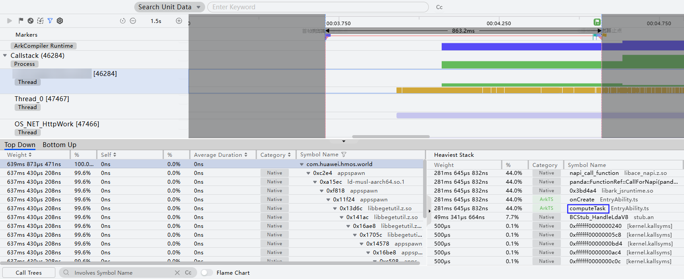Enable the Flame Chart switch
Image resolution: width=684 pixels, height=280 pixels.
point(207,272)
